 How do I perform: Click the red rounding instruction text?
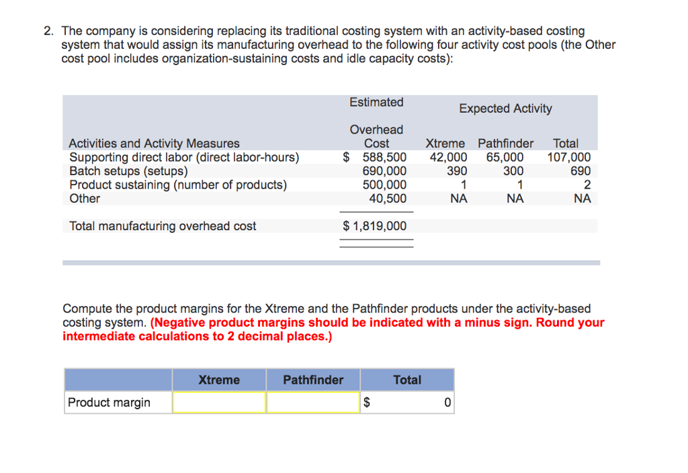[333, 329]
